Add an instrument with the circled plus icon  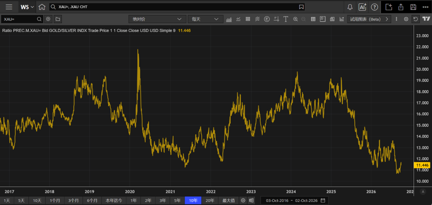tap(48, 19)
